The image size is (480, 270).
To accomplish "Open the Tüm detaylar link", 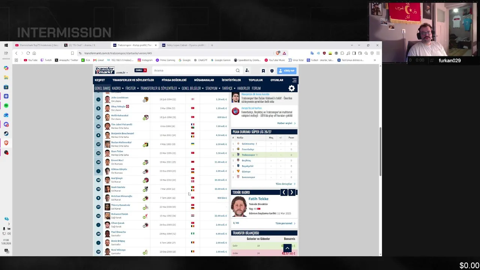I will 285,184.
